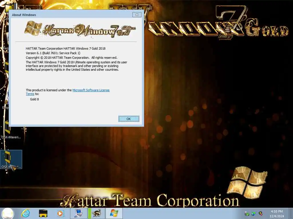Select the highlighted OSX-Maveri desktop icon
The height and width of the screenshot is (219, 293).
(11, 159)
